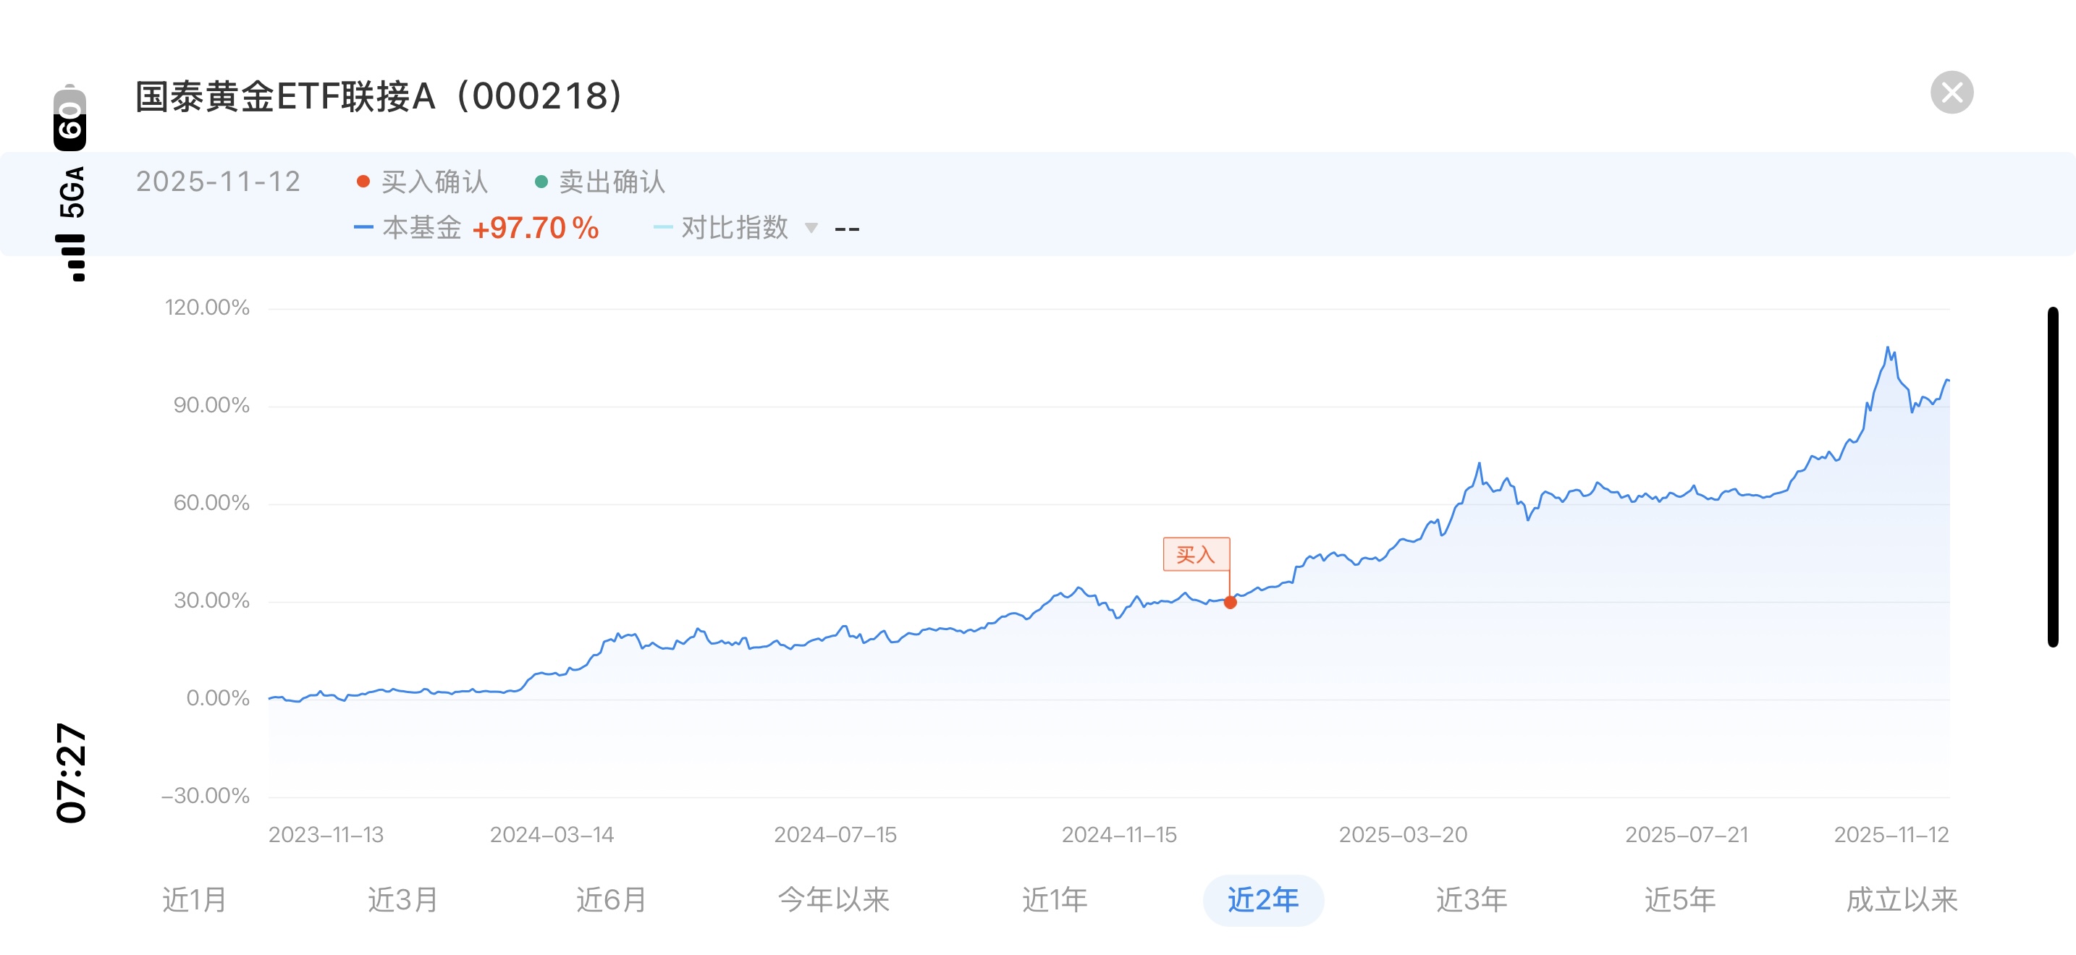Viewport: 2076px width, 955px height.
Task: Click the red buy confirmation dot on chart
Action: tap(1230, 603)
